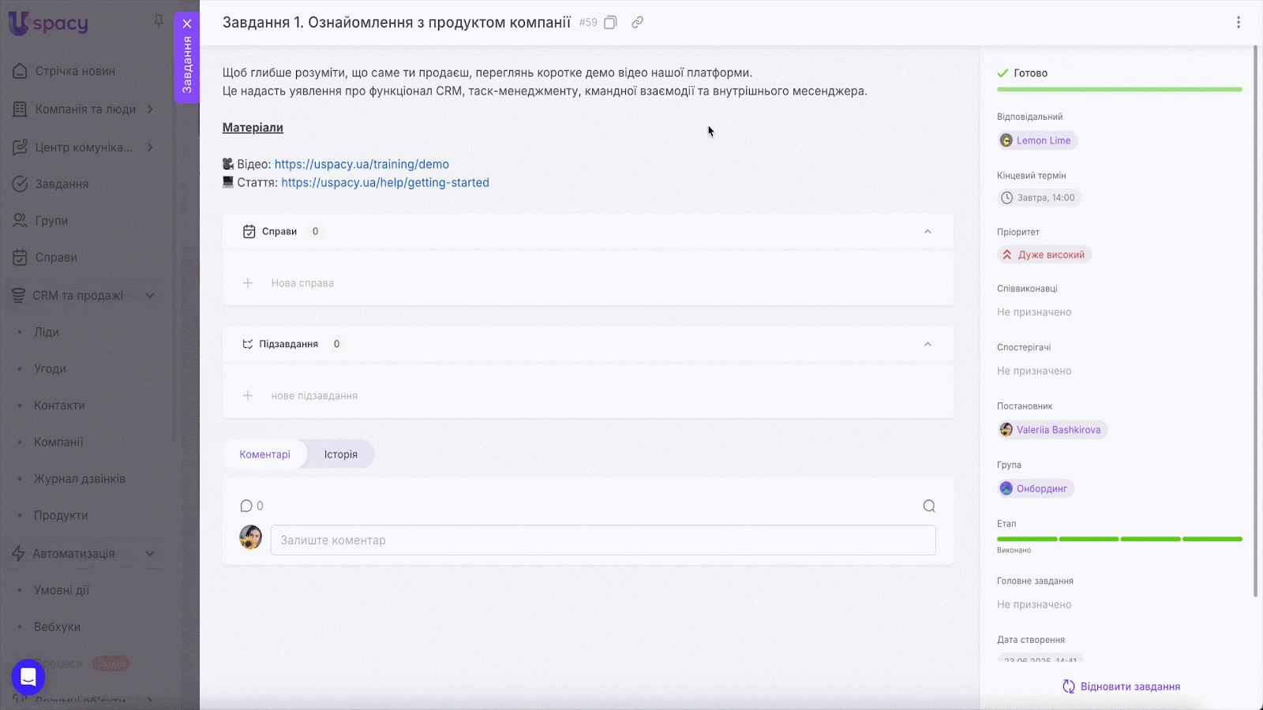The width and height of the screenshot is (1263, 710).
Task: Open the Дуже високий priority dropdown
Action: click(1044, 255)
